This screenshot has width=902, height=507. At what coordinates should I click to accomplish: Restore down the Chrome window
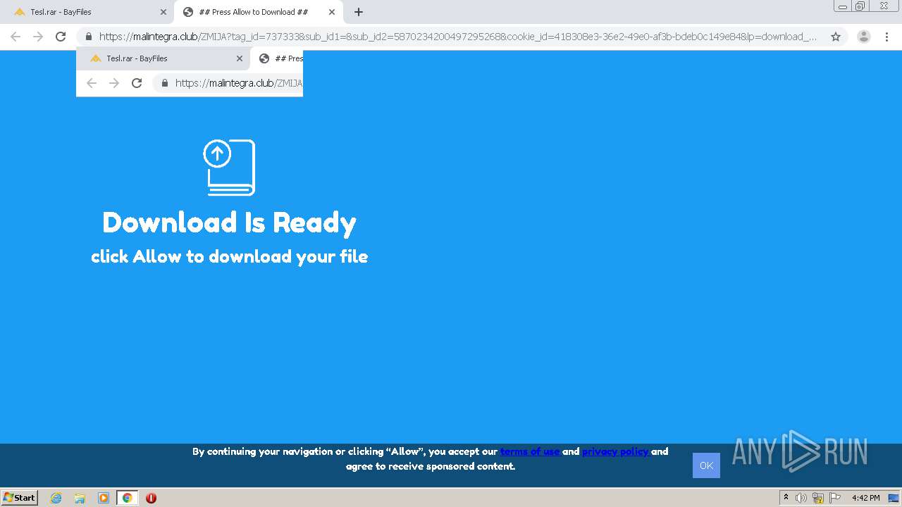tap(860, 6)
